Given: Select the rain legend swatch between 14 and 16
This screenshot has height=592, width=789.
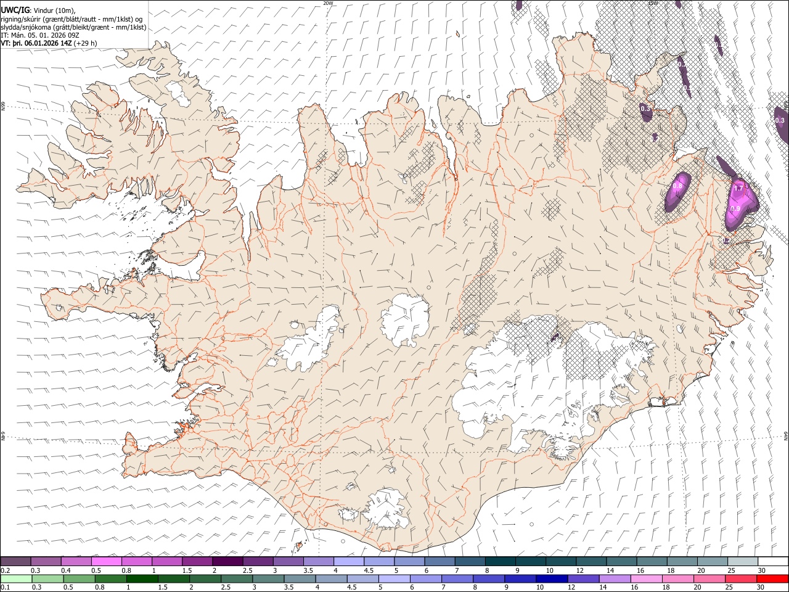Looking at the screenshot, I should 615,578.
